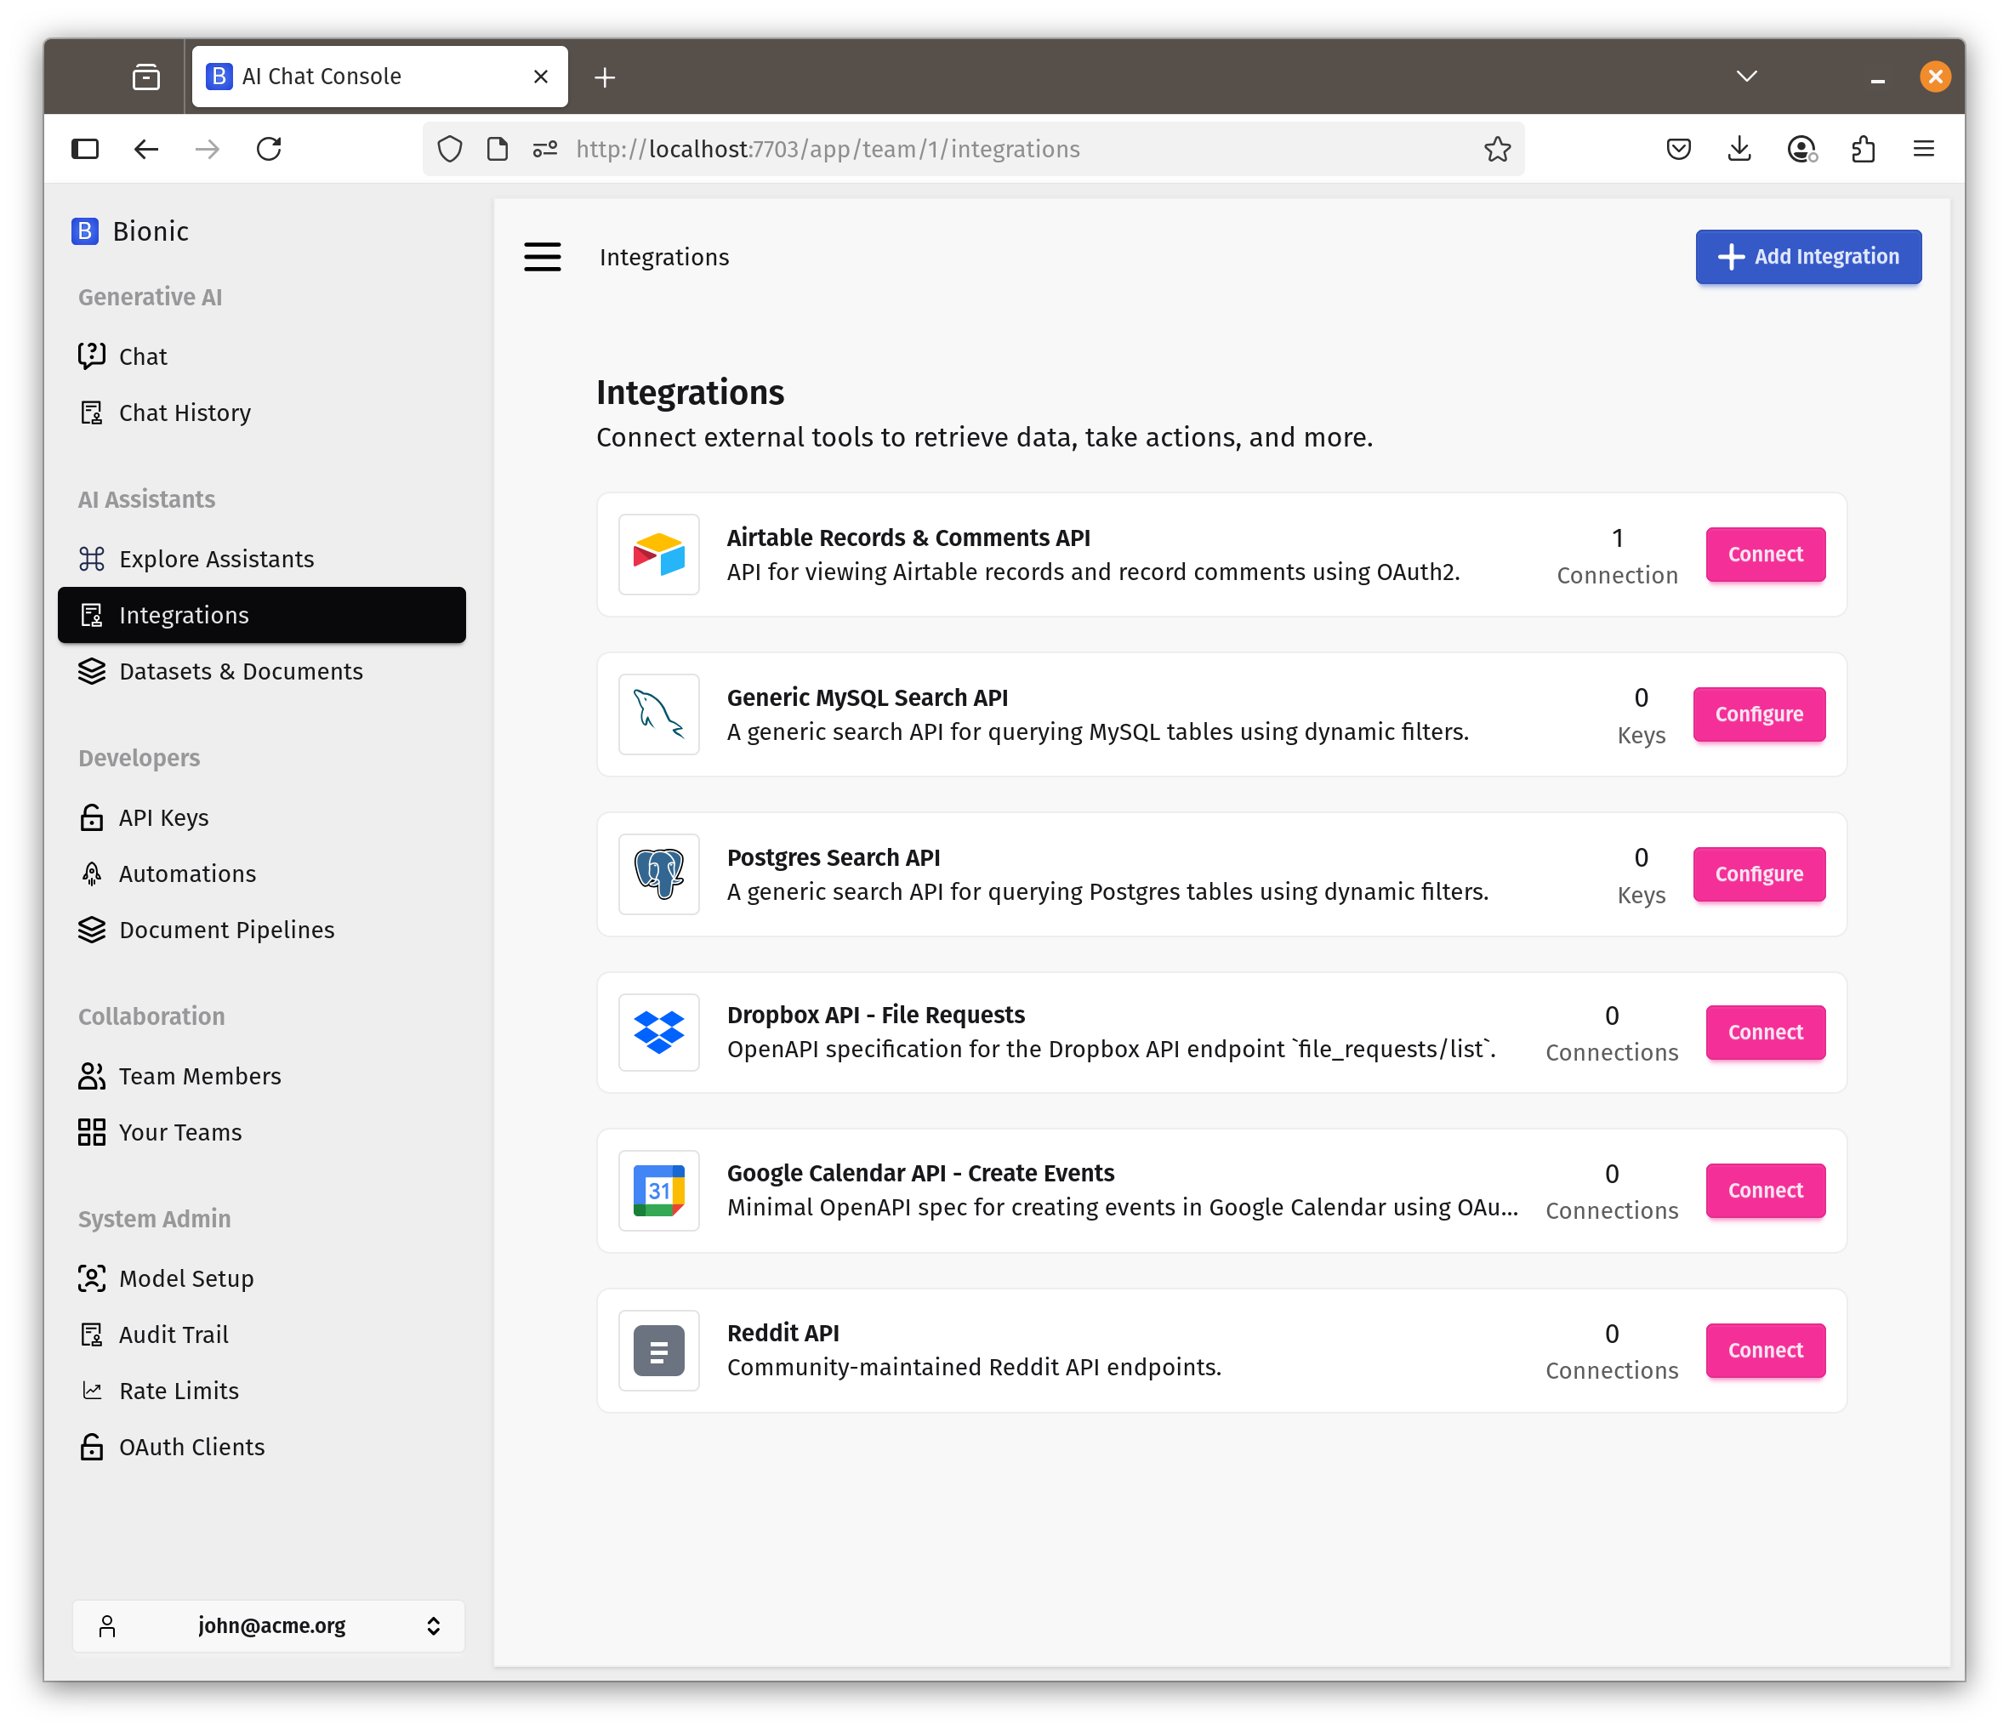Click the Bionic logo at top left
The image size is (2009, 1730).
[85, 230]
